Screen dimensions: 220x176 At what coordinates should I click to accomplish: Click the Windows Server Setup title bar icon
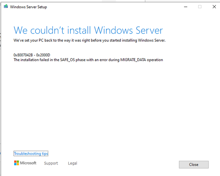(x=6, y=6)
